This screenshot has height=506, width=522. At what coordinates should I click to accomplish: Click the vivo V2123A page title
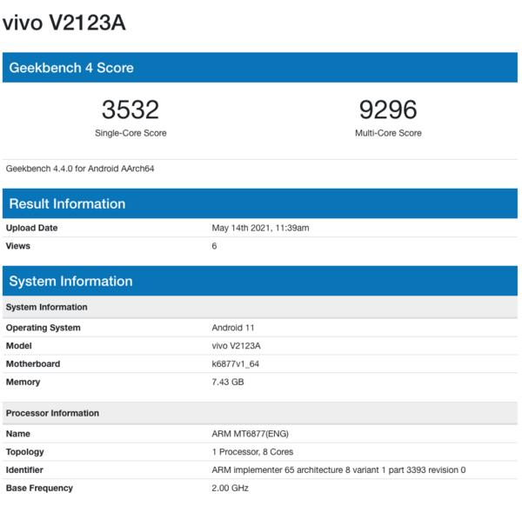pyautogui.click(x=64, y=23)
